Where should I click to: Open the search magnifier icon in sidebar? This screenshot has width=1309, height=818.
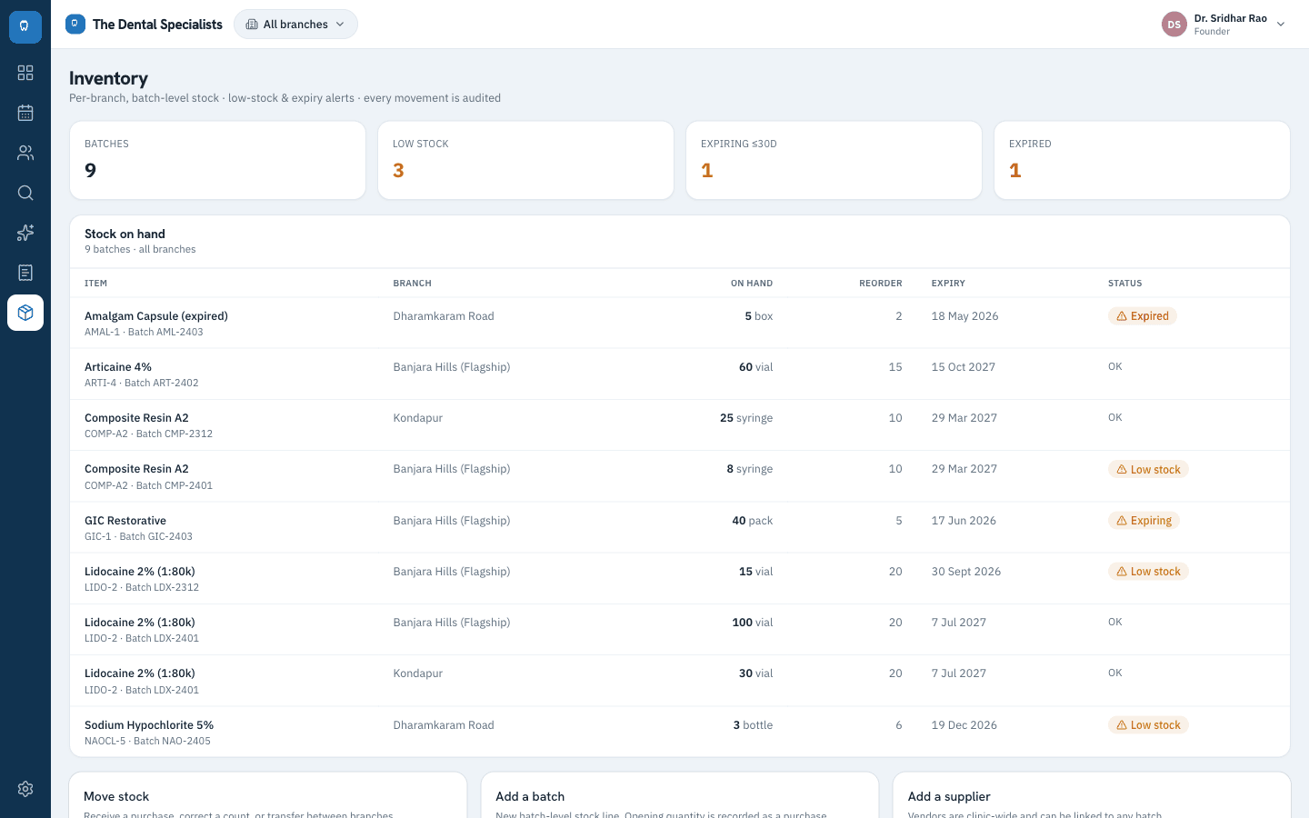pos(25,193)
